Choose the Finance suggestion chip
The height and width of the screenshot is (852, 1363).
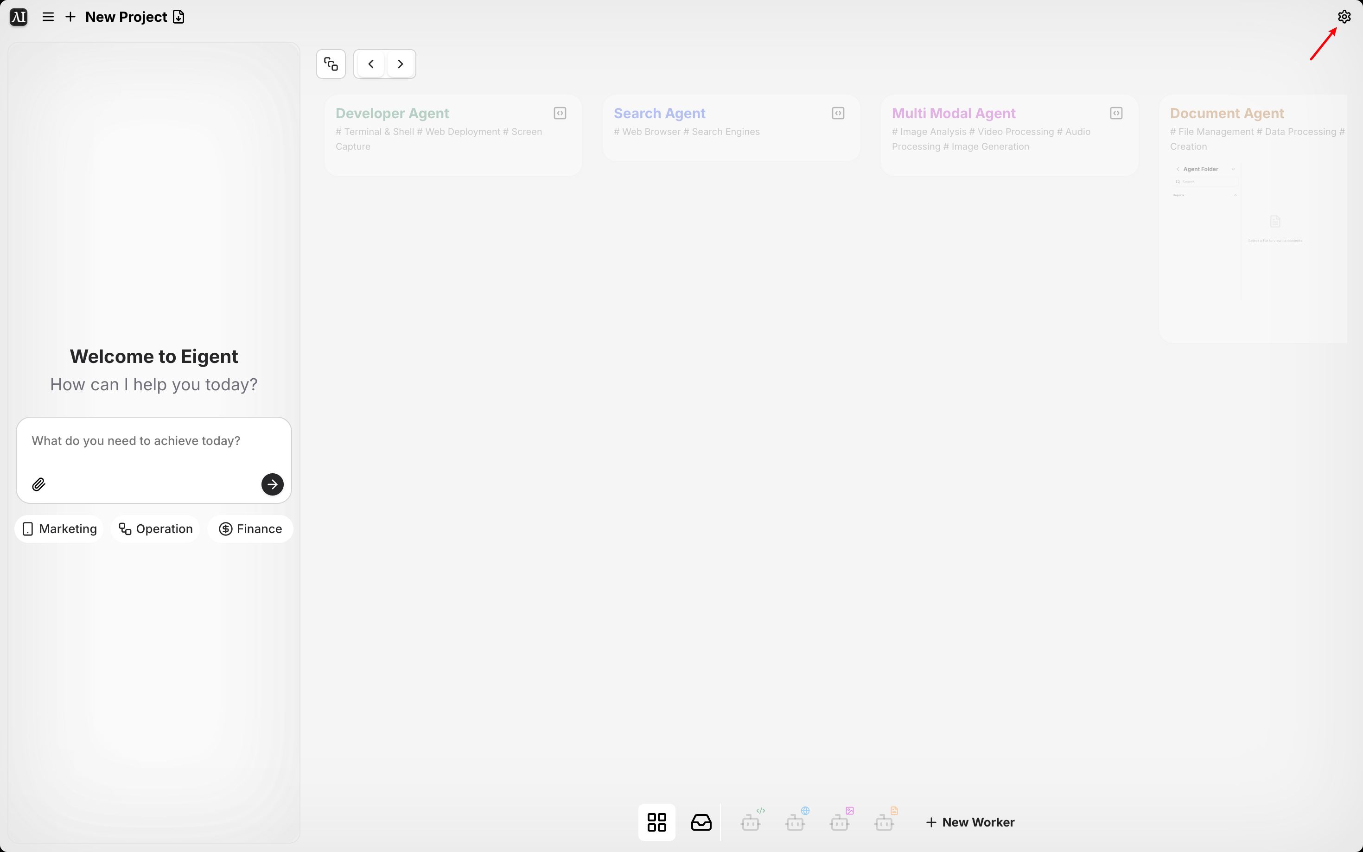[250, 528]
